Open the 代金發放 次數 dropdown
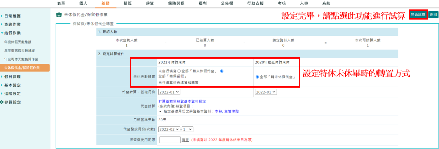Viewport: 439px width, 149px height. 188,129
